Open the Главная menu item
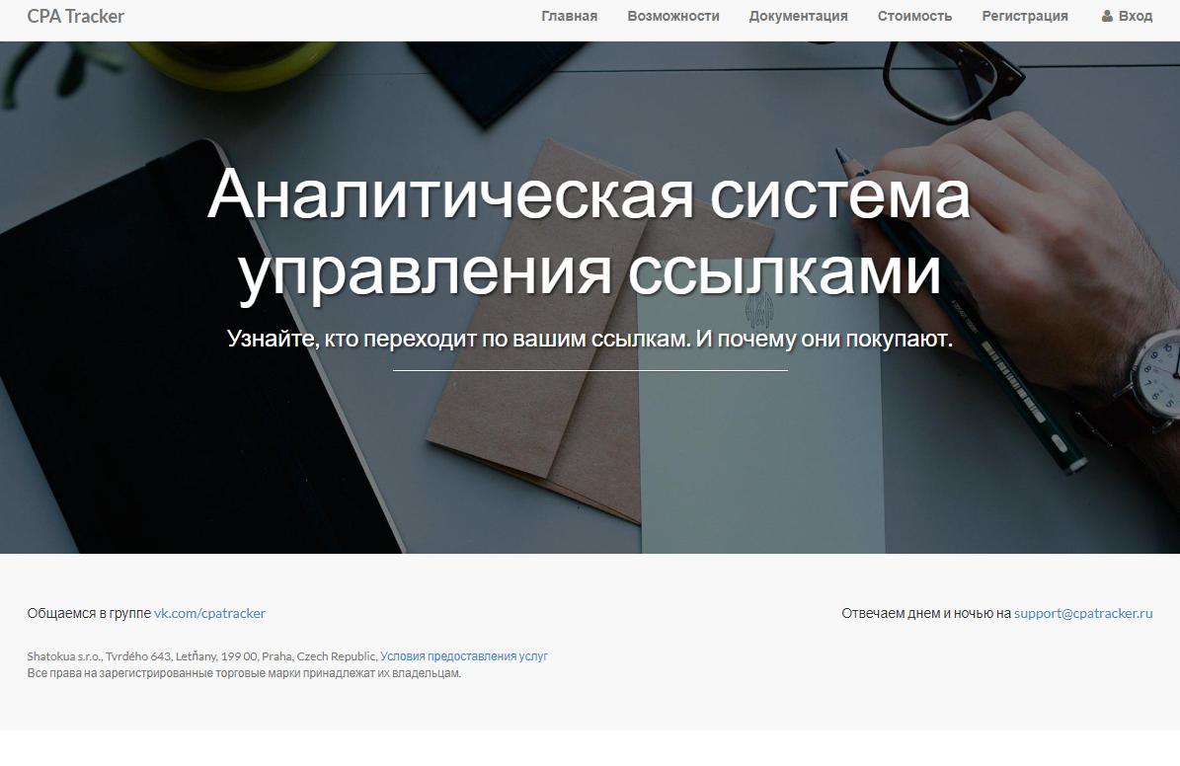Screen dimensions: 1180x766 click(569, 16)
